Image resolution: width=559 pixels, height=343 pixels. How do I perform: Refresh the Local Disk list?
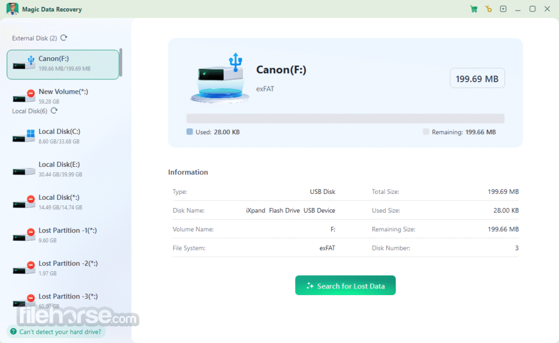coord(54,111)
